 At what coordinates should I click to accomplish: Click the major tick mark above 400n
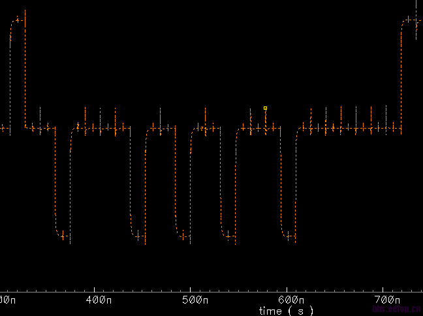[94, 289]
